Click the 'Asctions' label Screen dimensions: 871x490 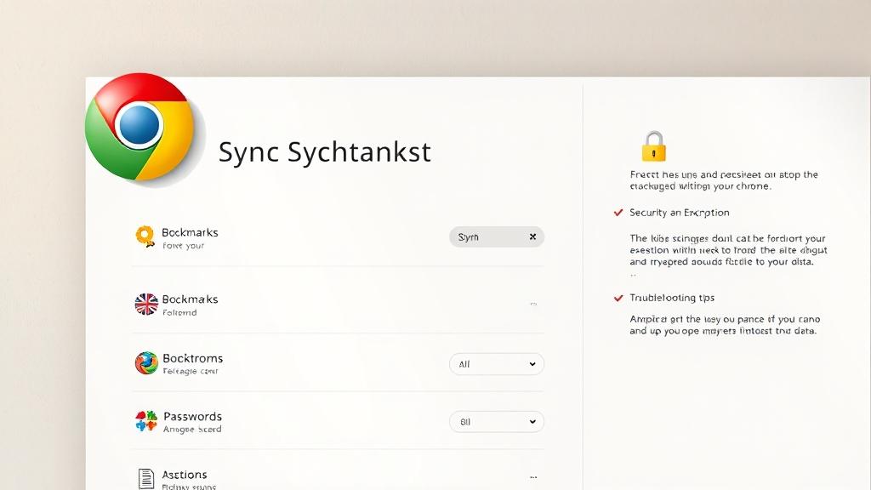(185, 475)
